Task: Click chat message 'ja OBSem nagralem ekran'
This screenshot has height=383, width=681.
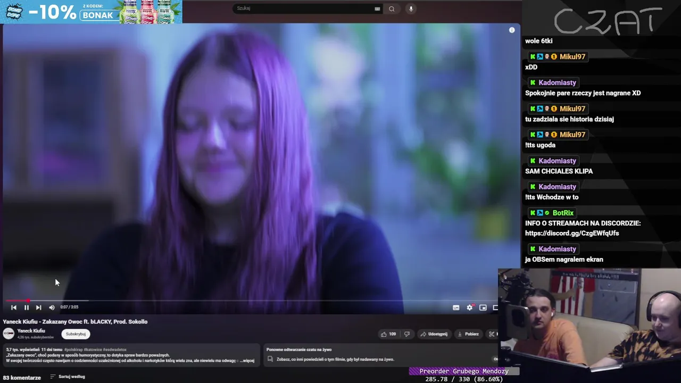Action: click(564, 260)
